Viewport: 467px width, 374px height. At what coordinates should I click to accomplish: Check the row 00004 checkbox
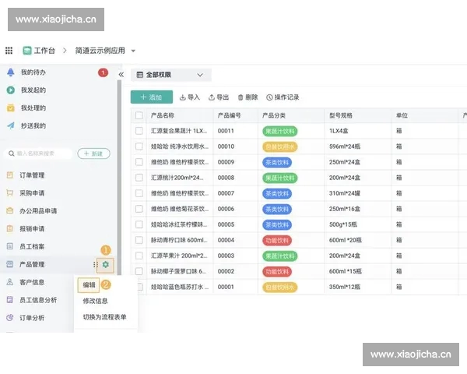click(x=139, y=240)
